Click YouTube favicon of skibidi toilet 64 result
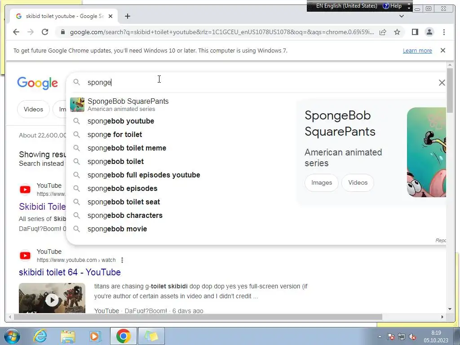This screenshot has width=460, height=345. [x=25, y=256]
